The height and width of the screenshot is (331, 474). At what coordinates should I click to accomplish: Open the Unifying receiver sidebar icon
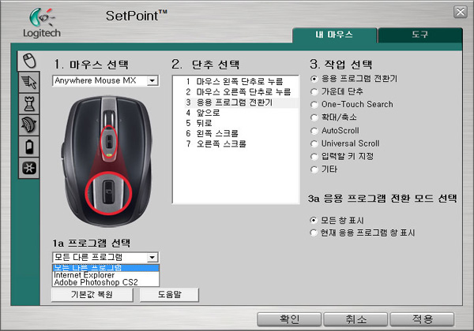click(x=29, y=168)
